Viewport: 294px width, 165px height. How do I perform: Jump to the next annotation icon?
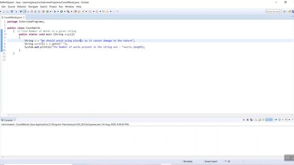[90, 11]
